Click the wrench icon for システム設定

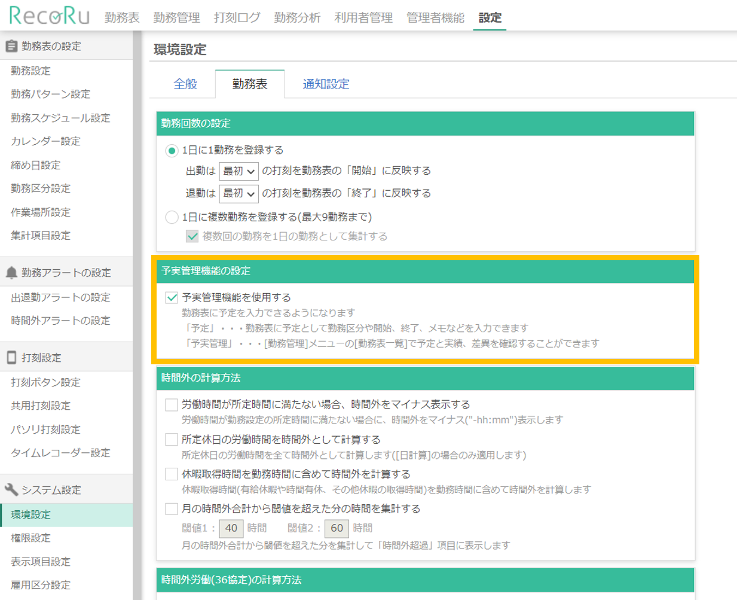[x=11, y=489]
